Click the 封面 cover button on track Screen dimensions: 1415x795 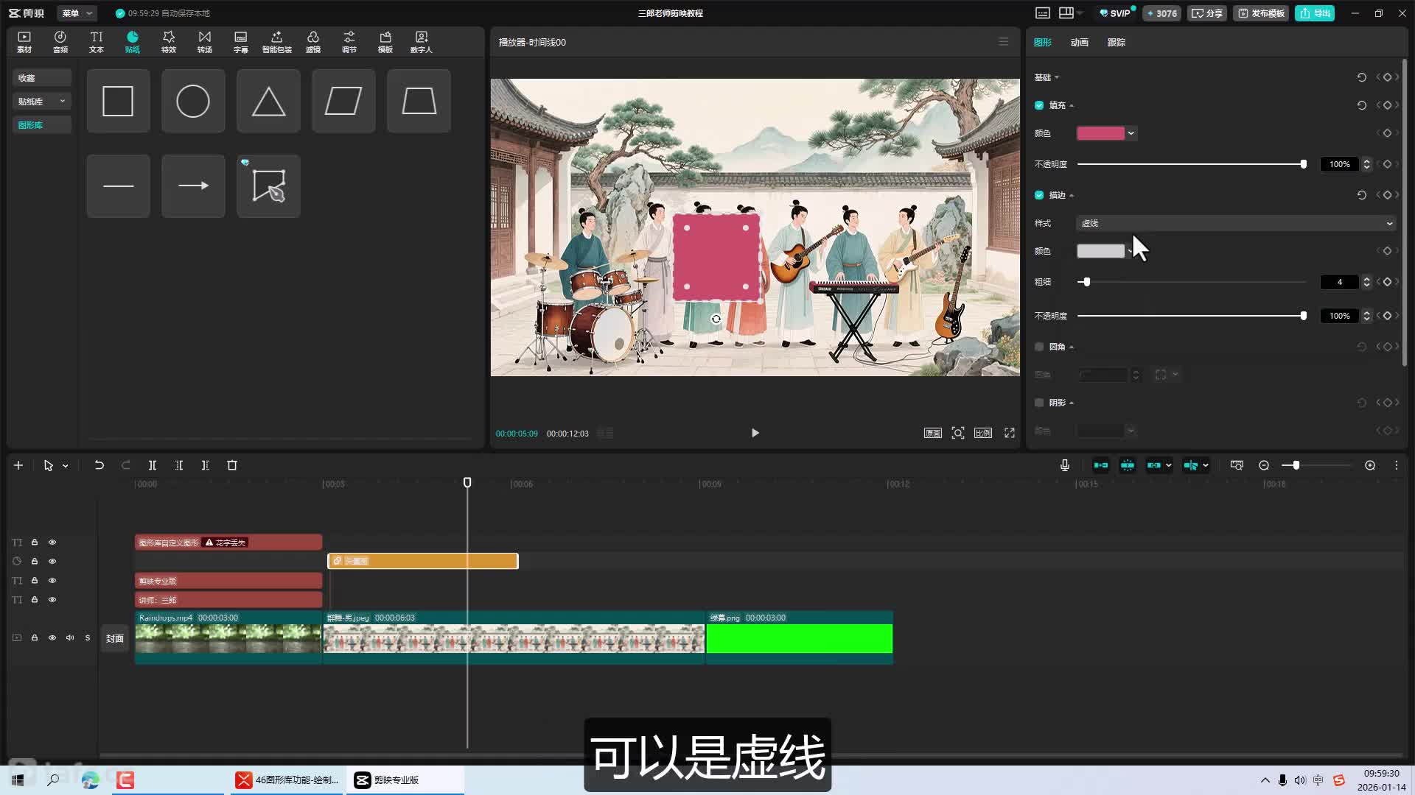tap(114, 638)
